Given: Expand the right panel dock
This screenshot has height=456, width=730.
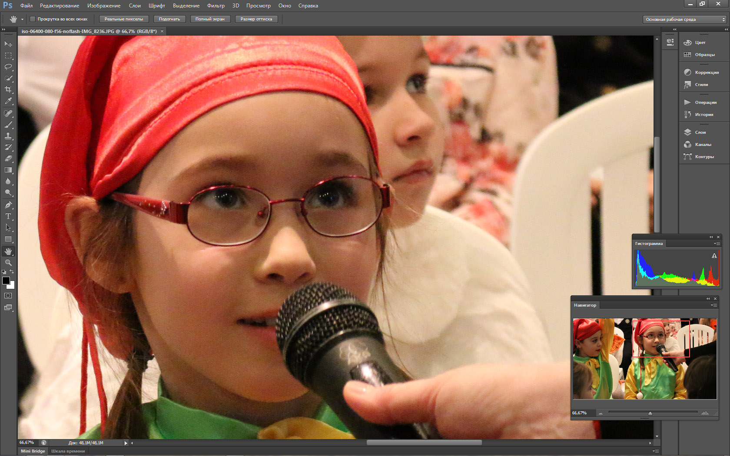Looking at the screenshot, I should tap(726, 30).
